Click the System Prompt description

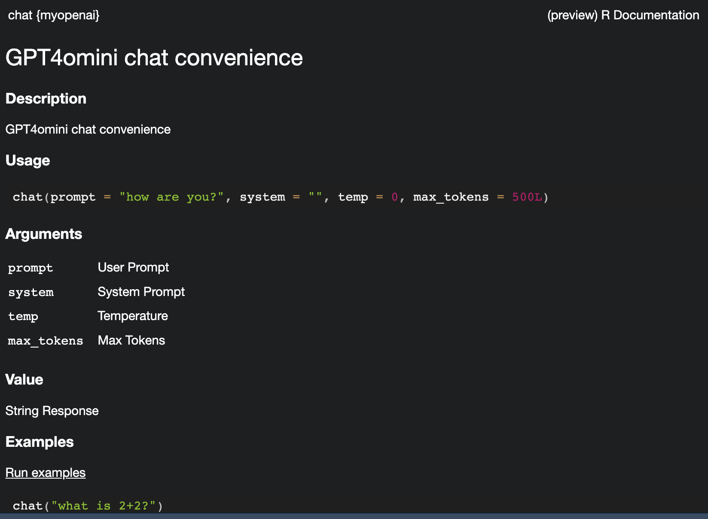141,292
